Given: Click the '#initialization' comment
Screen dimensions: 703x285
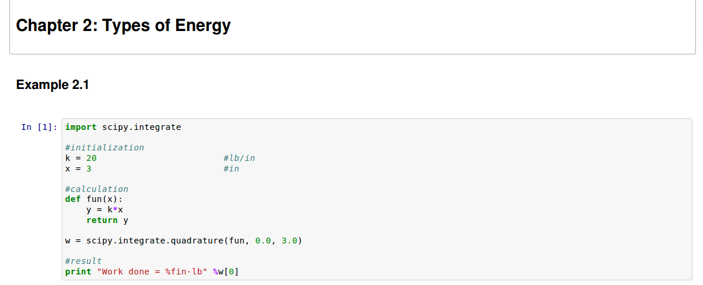Looking at the screenshot, I should tap(104, 147).
